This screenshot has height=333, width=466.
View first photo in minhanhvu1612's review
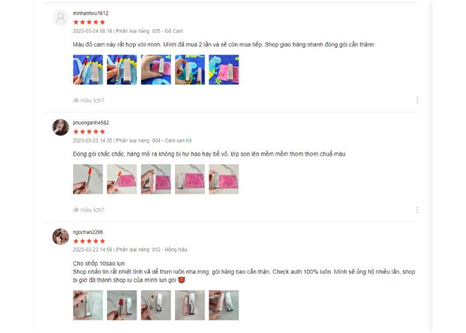[x=88, y=69]
